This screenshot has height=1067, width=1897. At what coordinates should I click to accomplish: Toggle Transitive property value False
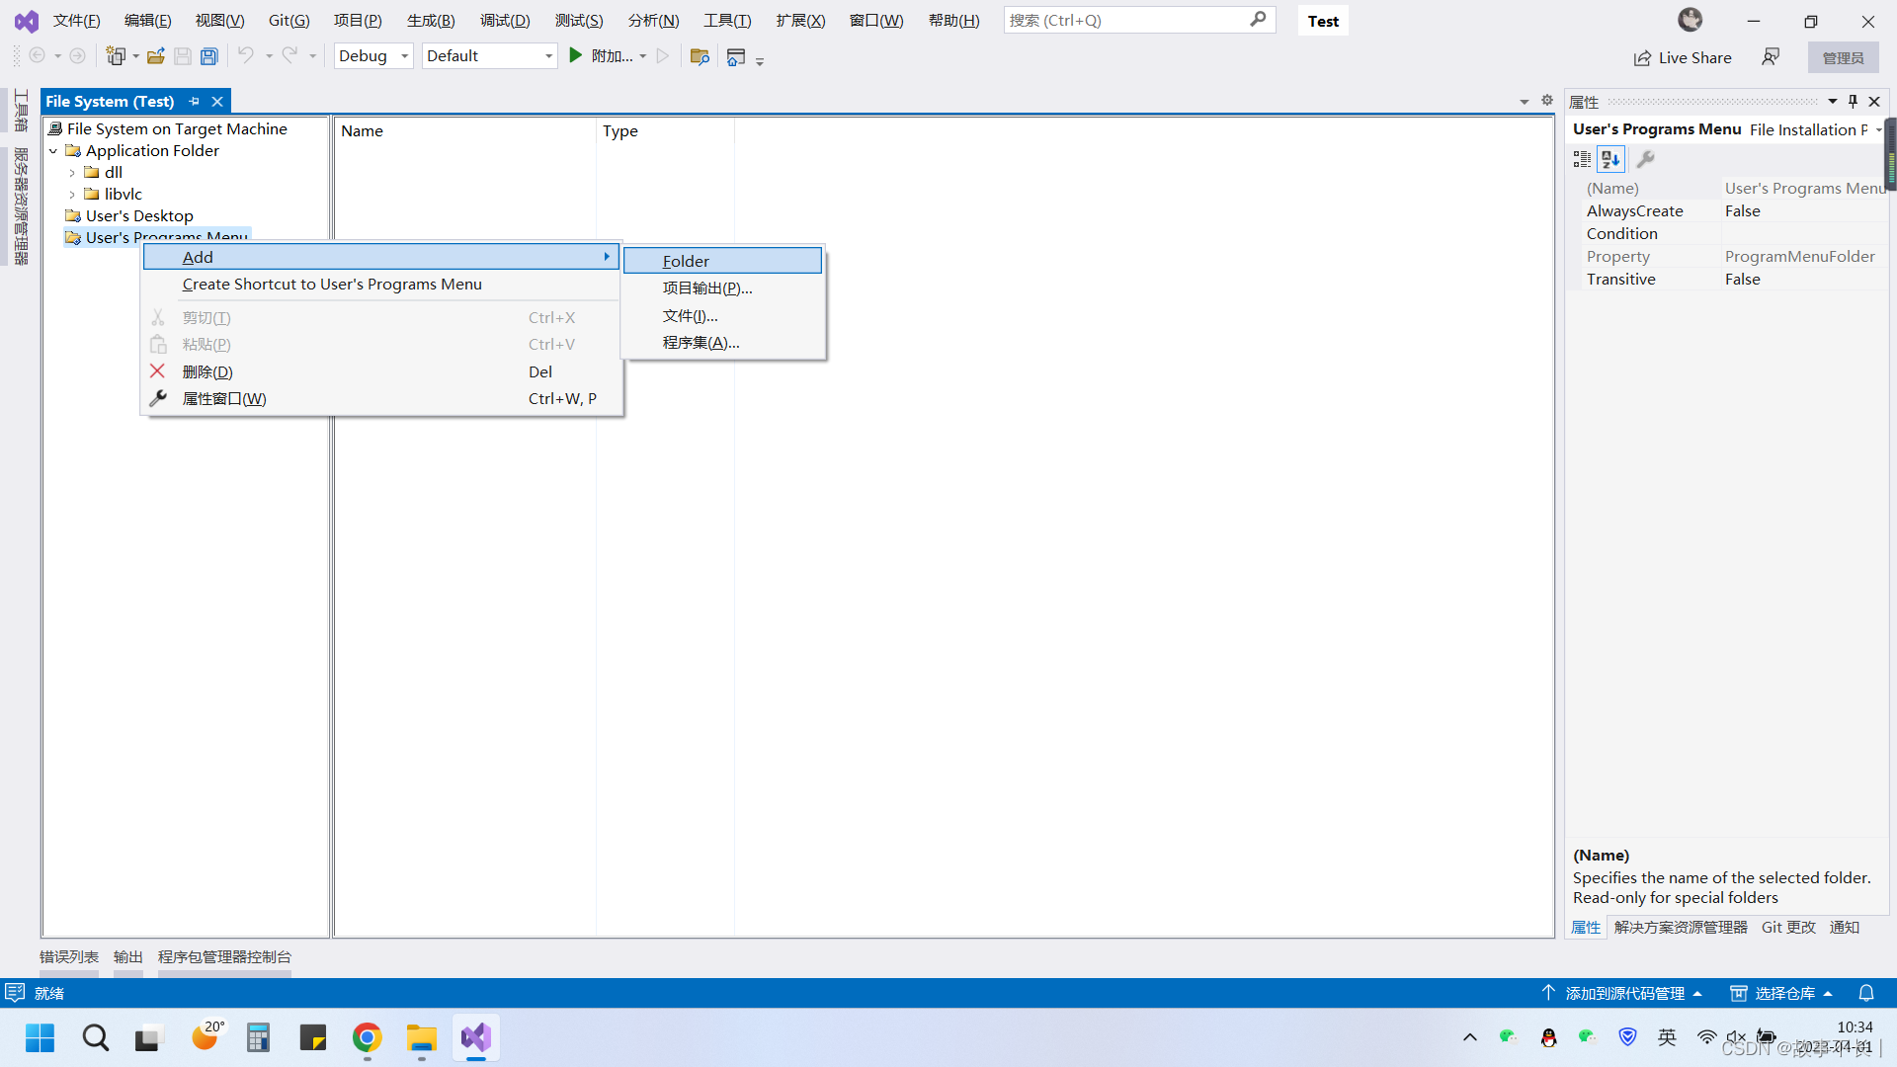tap(1798, 279)
